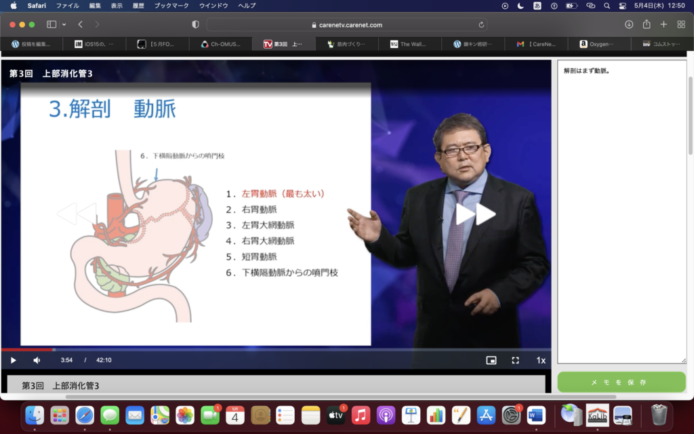The image size is (694, 434).
Task: Rewind using the overlay double arrows
Action: pyautogui.click(x=77, y=214)
